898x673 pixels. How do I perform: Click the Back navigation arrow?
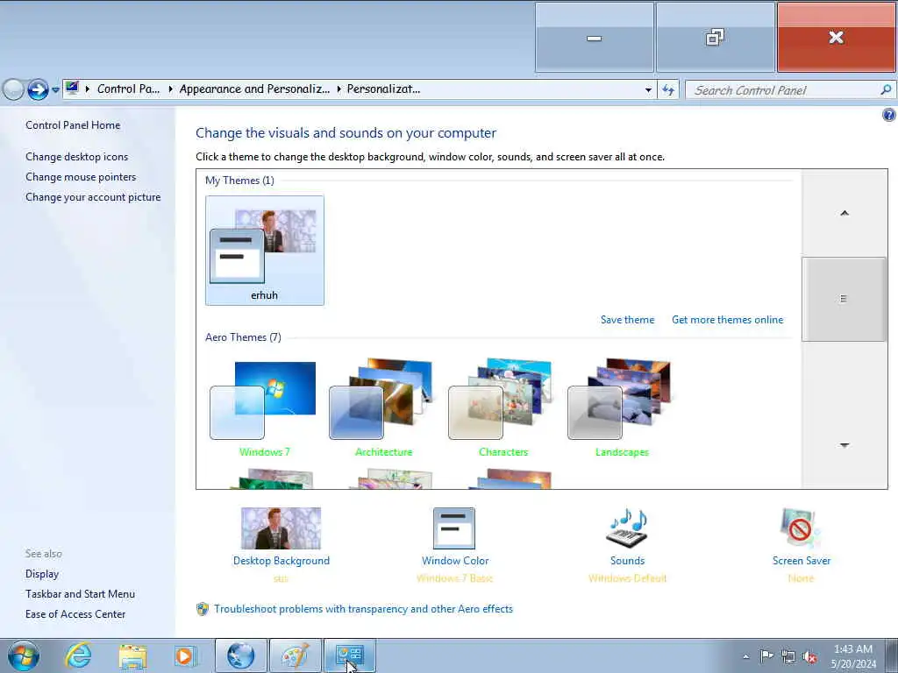click(x=13, y=89)
